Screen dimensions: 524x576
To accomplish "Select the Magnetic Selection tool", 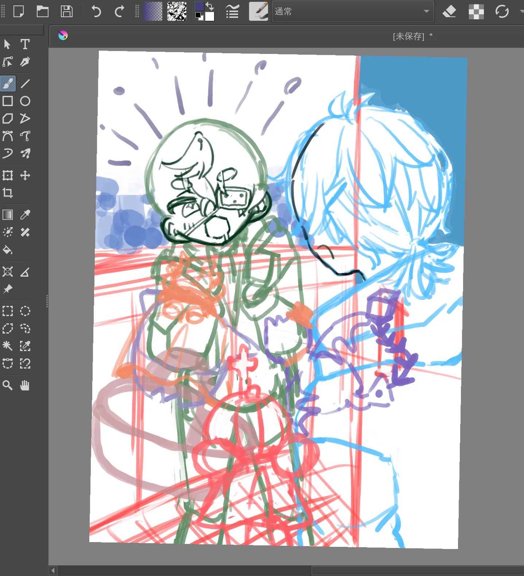I will [x=25, y=363].
